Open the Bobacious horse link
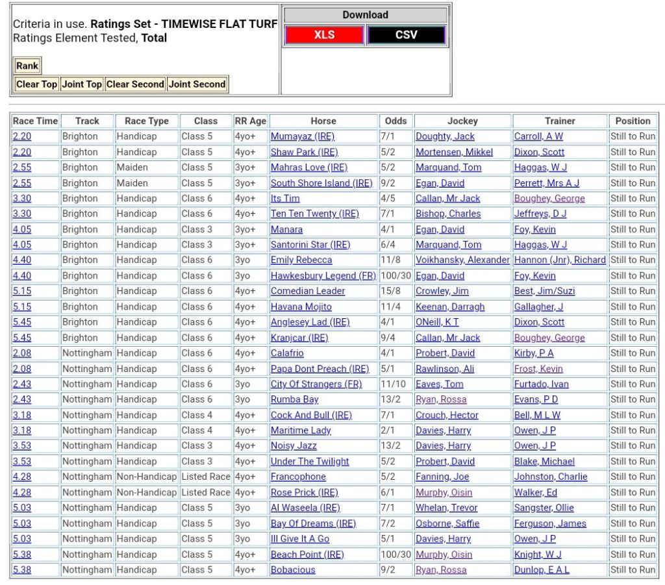665x585 pixels. [293, 570]
